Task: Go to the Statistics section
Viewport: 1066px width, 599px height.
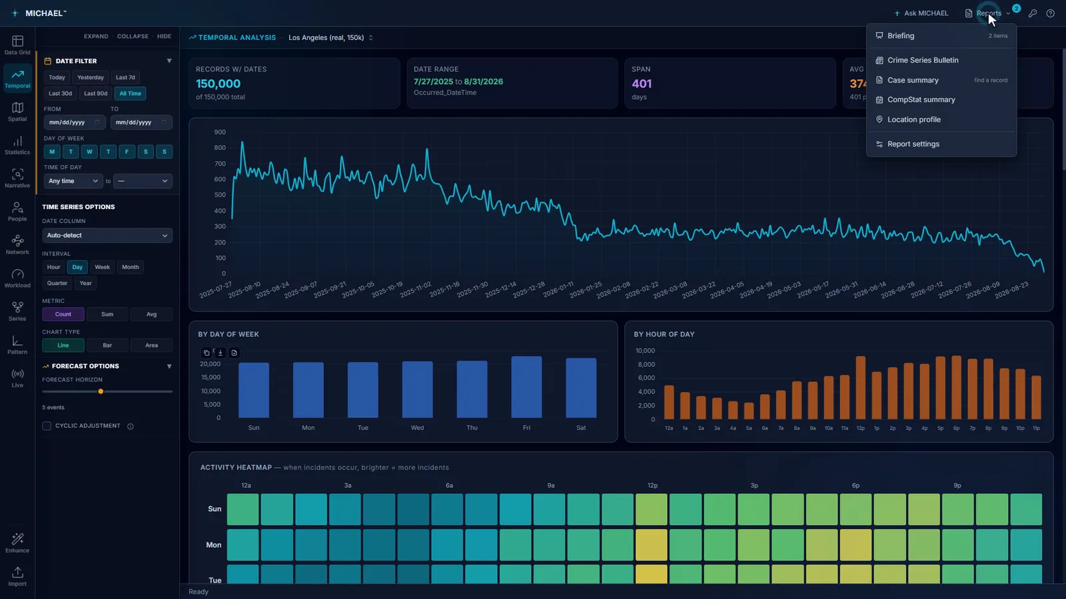Action: click(x=17, y=145)
